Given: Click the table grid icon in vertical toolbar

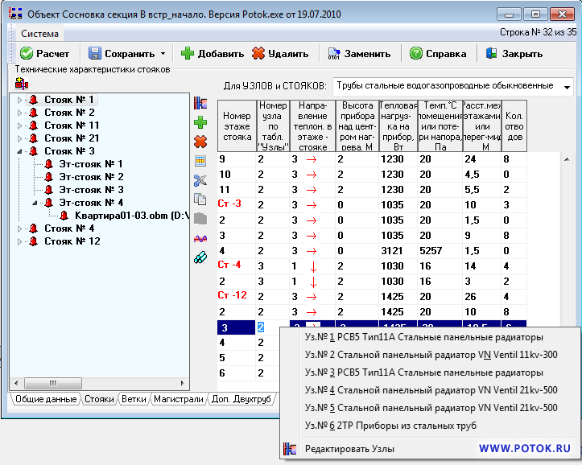Looking at the screenshot, I should pyautogui.click(x=200, y=161).
